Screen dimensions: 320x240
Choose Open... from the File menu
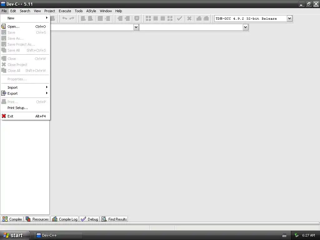point(25,27)
